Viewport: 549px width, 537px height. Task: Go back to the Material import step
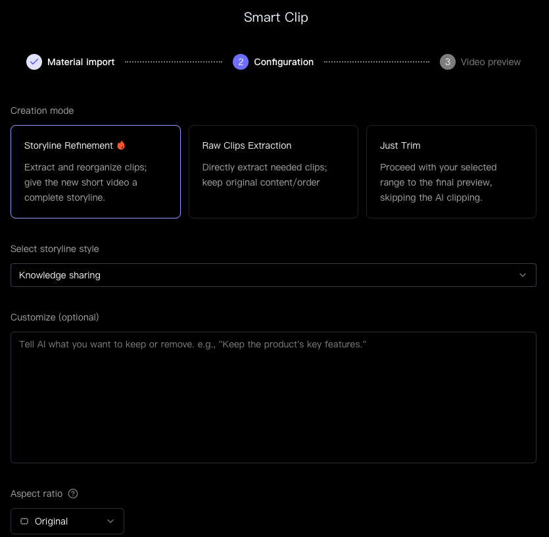pyautogui.click(x=81, y=62)
